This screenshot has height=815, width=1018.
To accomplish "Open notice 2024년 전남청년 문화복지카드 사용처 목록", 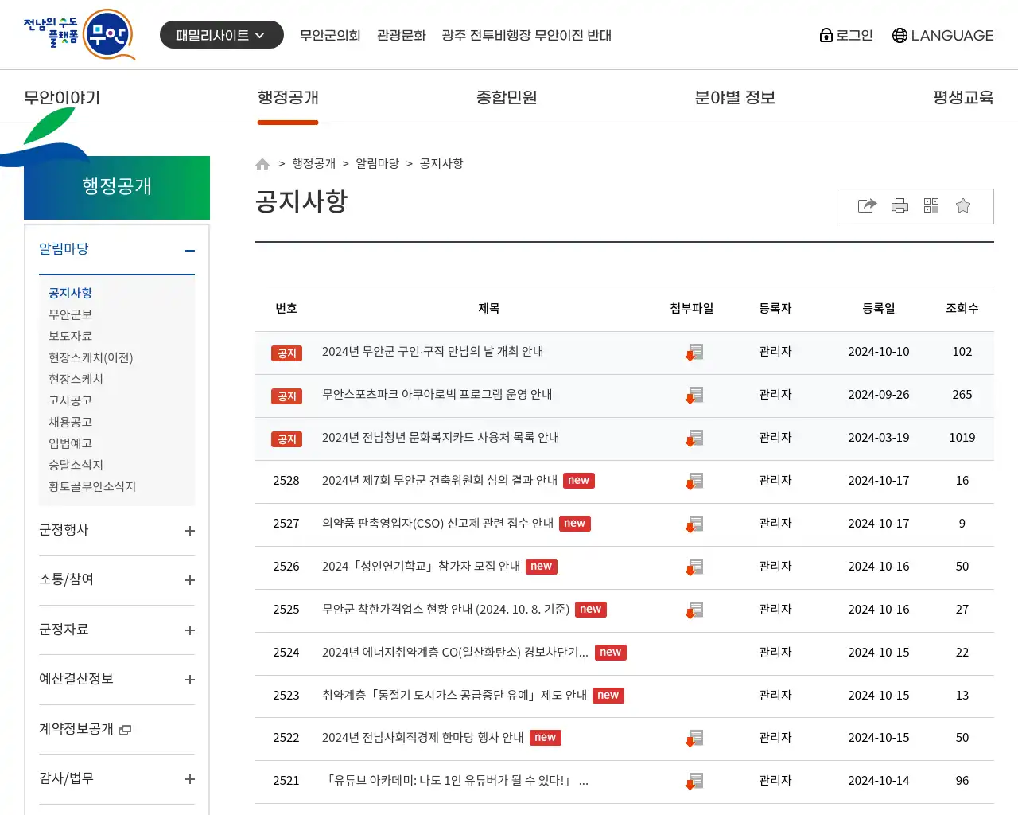I will coord(441,438).
